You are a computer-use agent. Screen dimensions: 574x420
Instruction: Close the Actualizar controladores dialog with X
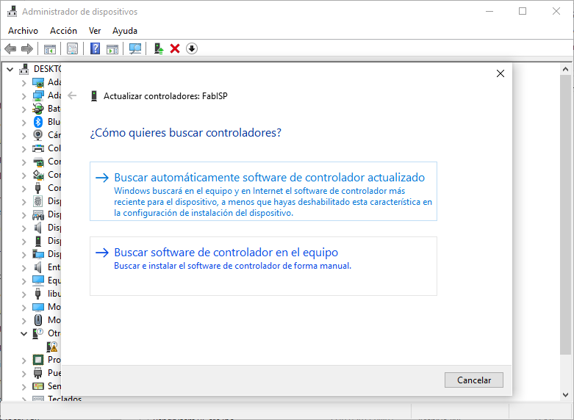pyautogui.click(x=501, y=73)
